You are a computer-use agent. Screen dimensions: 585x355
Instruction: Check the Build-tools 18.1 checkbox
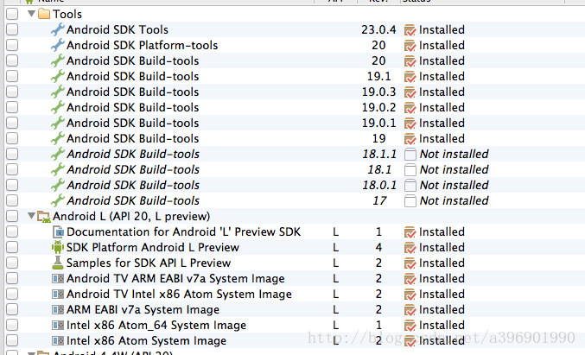(x=12, y=169)
